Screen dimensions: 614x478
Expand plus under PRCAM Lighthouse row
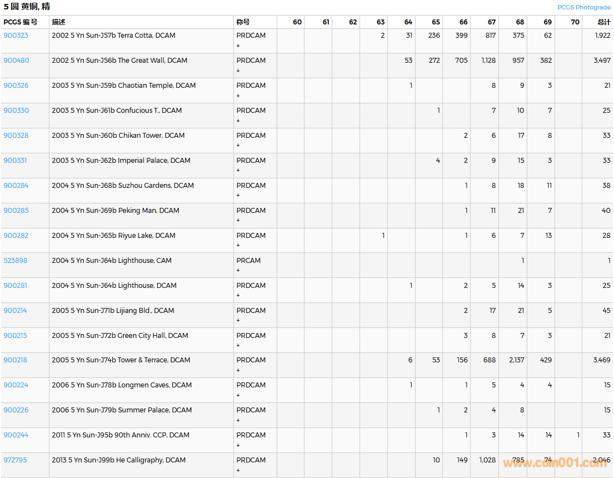click(x=238, y=271)
